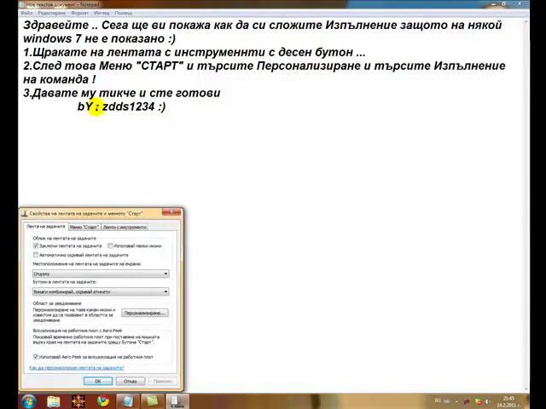The height and width of the screenshot is (409, 546).
Task: Enable "Автоматично скривай лентата на задачите" checkbox
Action: click(36, 255)
